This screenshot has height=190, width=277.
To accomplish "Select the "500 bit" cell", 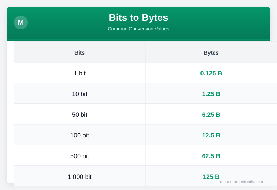I will pyautogui.click(x=80, y=156).
